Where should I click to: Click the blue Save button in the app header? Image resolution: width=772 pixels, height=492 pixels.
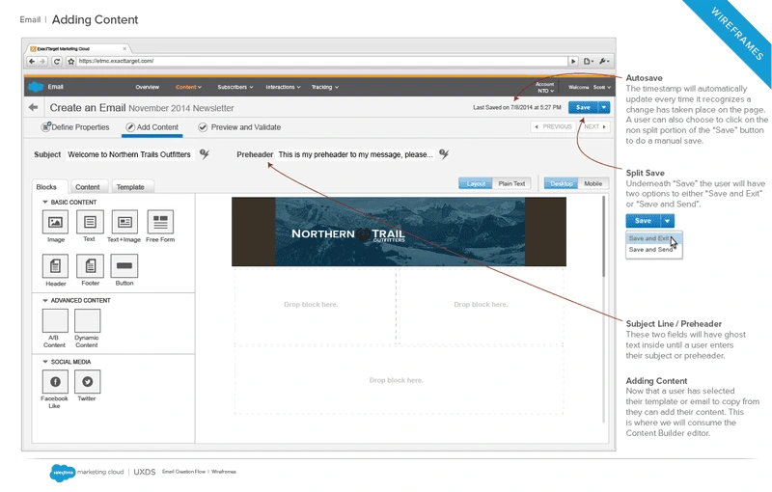coord(583,107)
